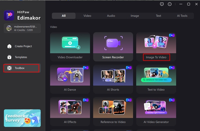Click the user profile avatar
This screenshot has width=200, height=131.
[9, 28]
